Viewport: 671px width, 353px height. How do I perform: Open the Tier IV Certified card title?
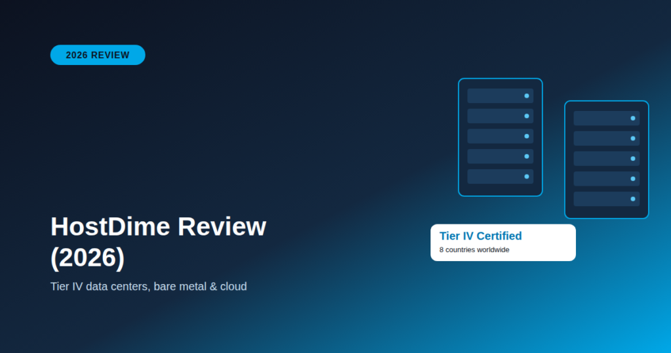click(480, 236)
